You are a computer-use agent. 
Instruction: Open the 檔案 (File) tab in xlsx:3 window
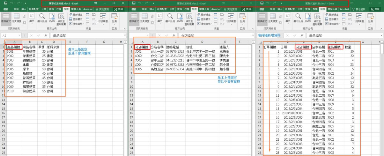click(x=6, y=9)
